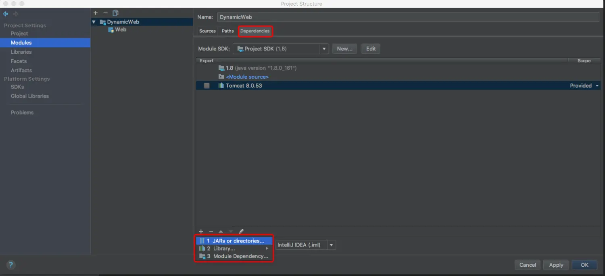Click the Library popup entry icon
The image size is (605, 276).
tap(202, 249)
